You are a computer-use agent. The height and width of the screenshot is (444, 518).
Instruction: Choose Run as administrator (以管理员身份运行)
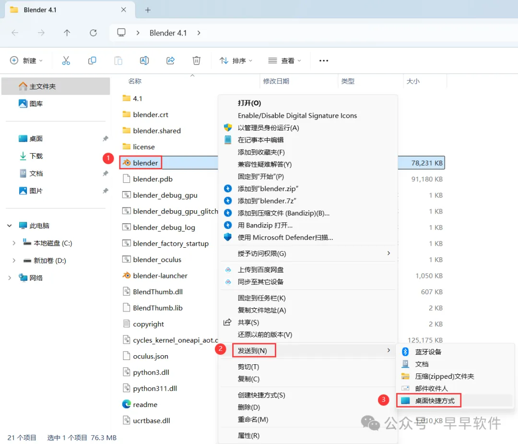[268, 128]
